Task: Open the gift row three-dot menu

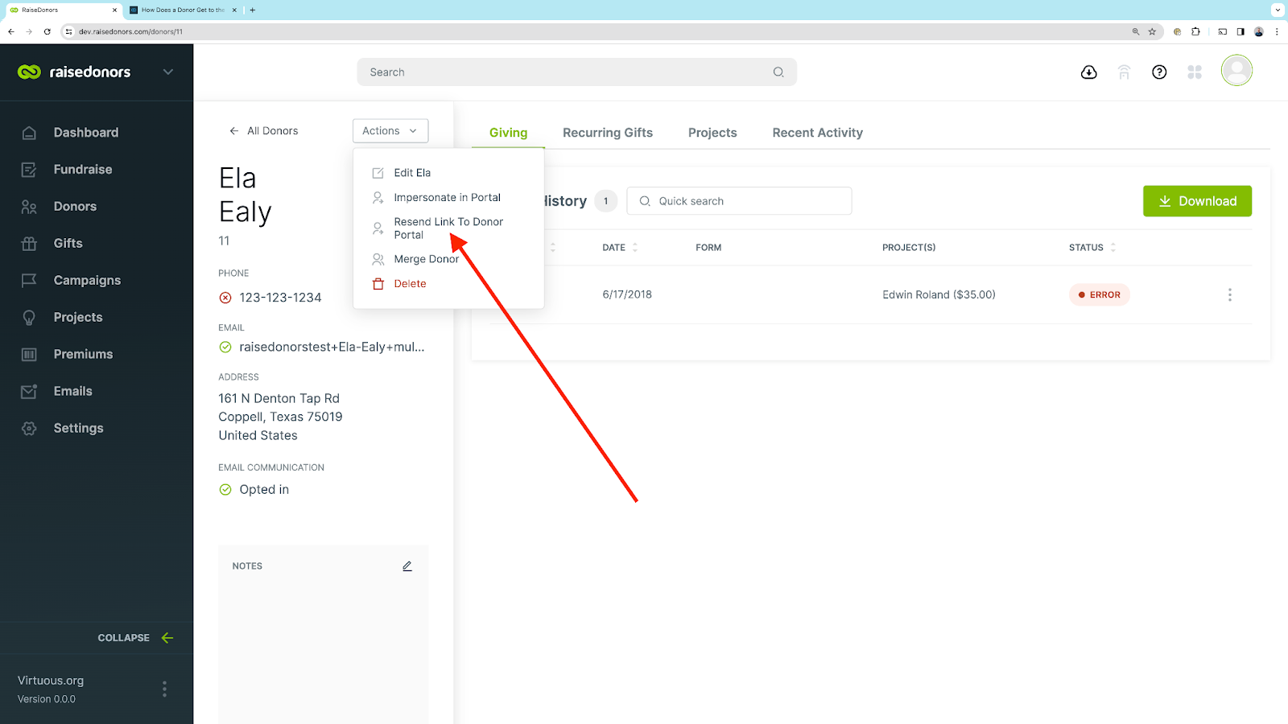Action: 1229,295
